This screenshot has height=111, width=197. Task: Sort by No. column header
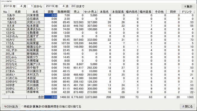click(x=5, y=12)
